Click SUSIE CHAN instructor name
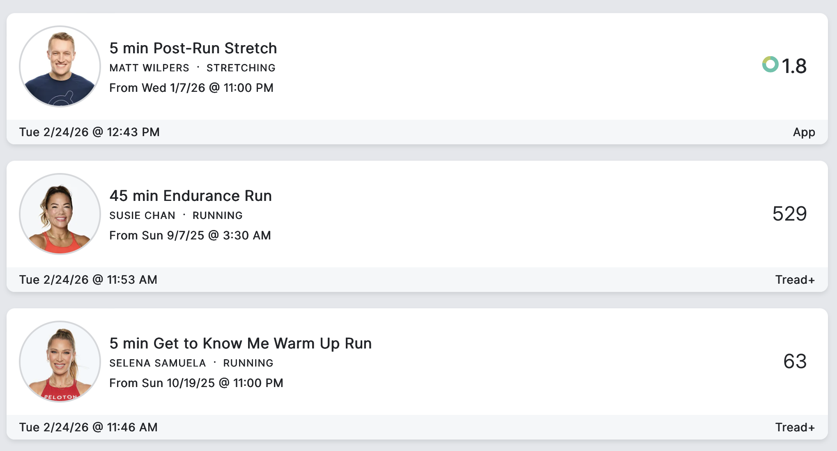The height and width of the screenshot is (451, 837). [x=142, y=216]
